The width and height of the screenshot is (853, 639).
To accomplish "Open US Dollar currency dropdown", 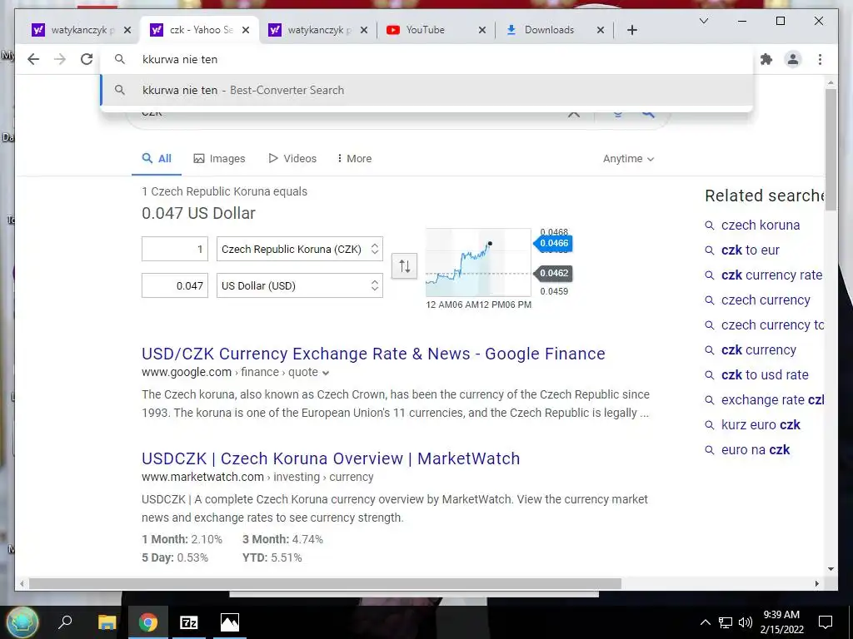I will pos(300,285).
